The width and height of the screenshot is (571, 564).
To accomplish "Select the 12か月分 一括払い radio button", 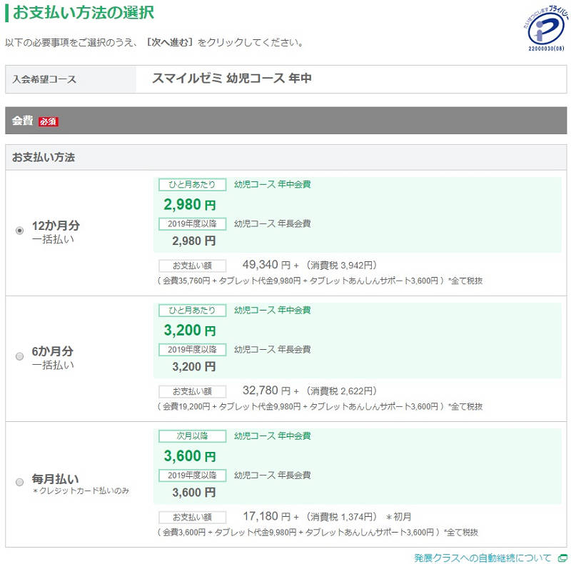I will [x=20, y=231].
